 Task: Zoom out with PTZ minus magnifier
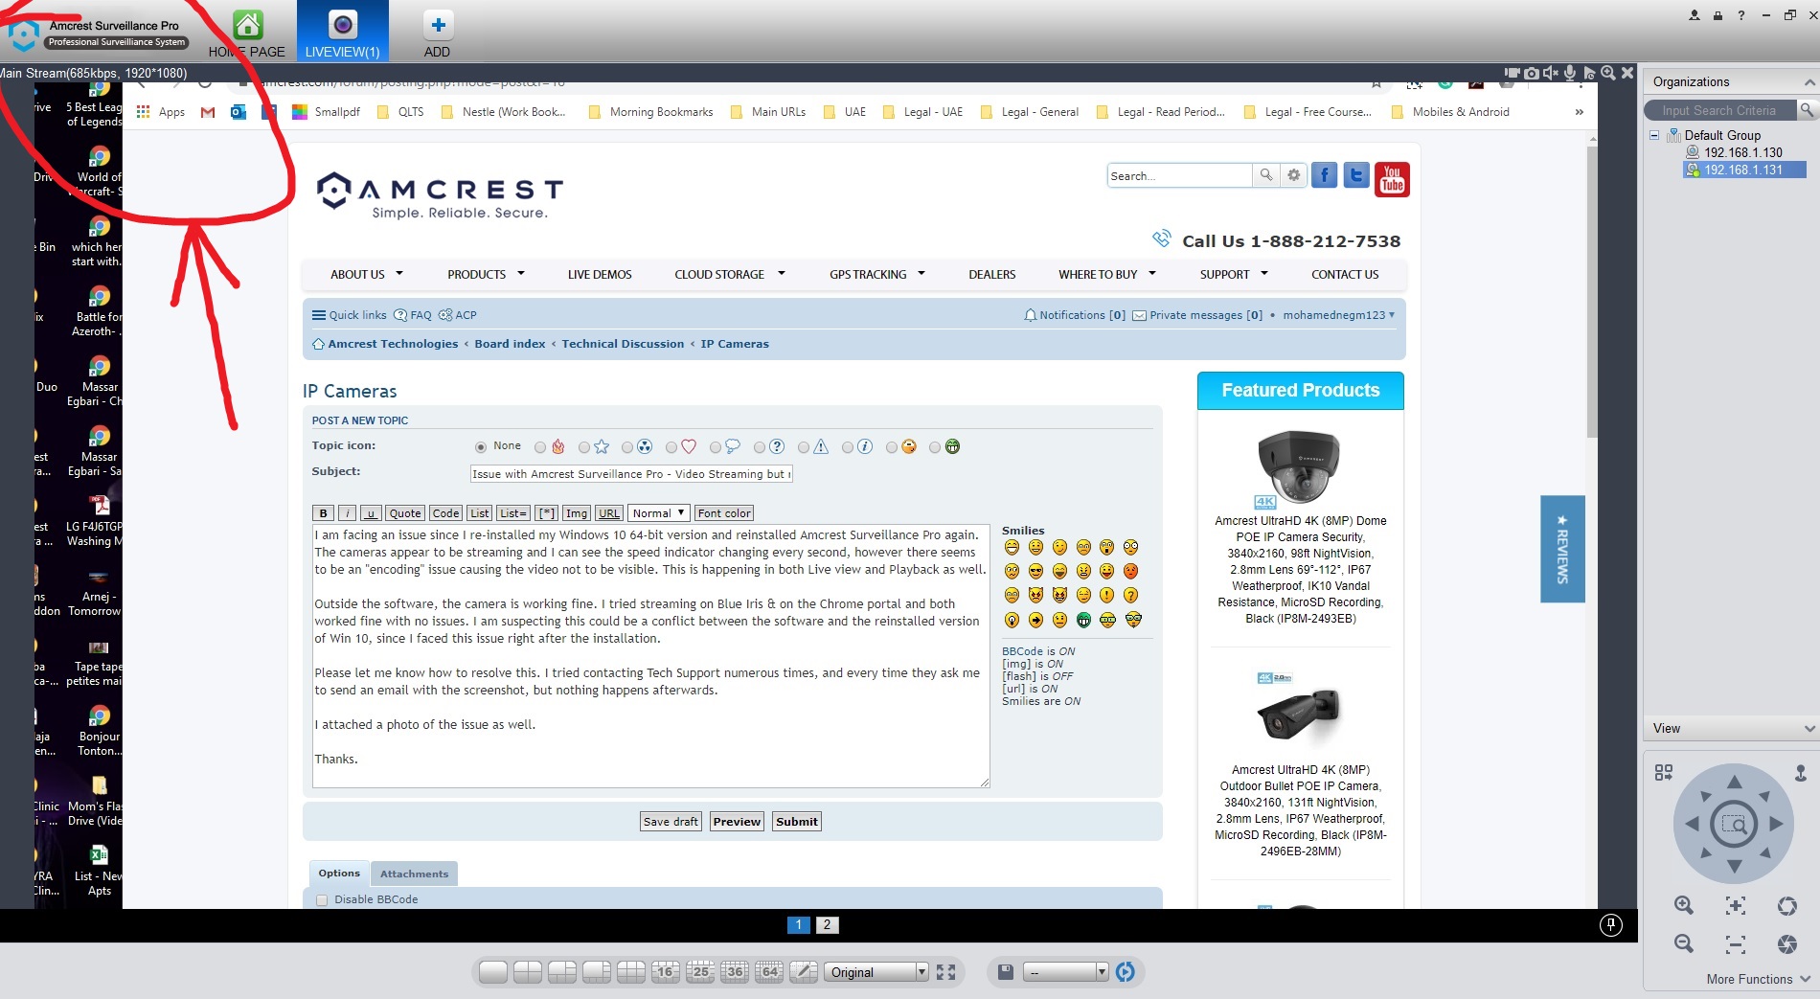(x=1683, y=944)
